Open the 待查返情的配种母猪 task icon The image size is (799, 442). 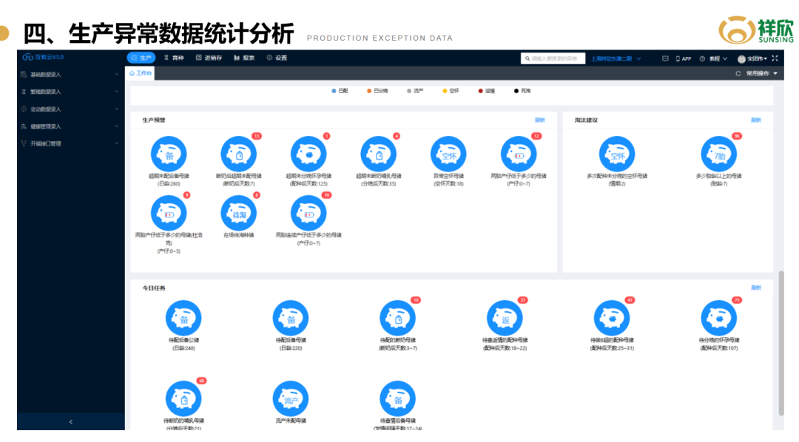(505, 319)
